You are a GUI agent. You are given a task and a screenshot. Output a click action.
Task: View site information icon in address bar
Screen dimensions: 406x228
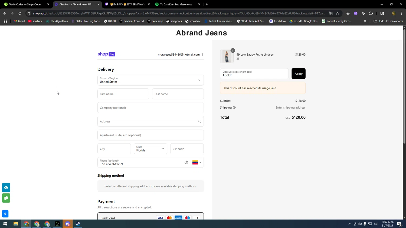click(29, 13)
